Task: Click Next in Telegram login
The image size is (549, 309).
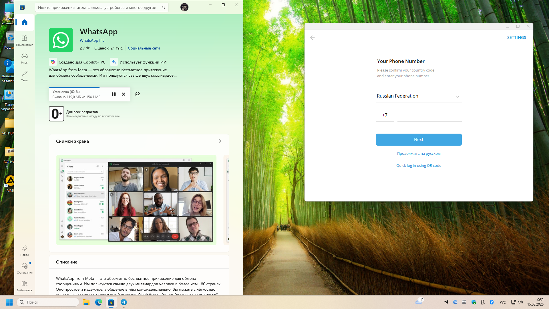Action: click(x=419, y=140)
